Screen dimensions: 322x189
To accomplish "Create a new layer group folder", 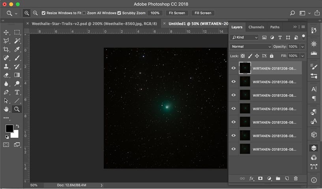I will coord(278,178).
